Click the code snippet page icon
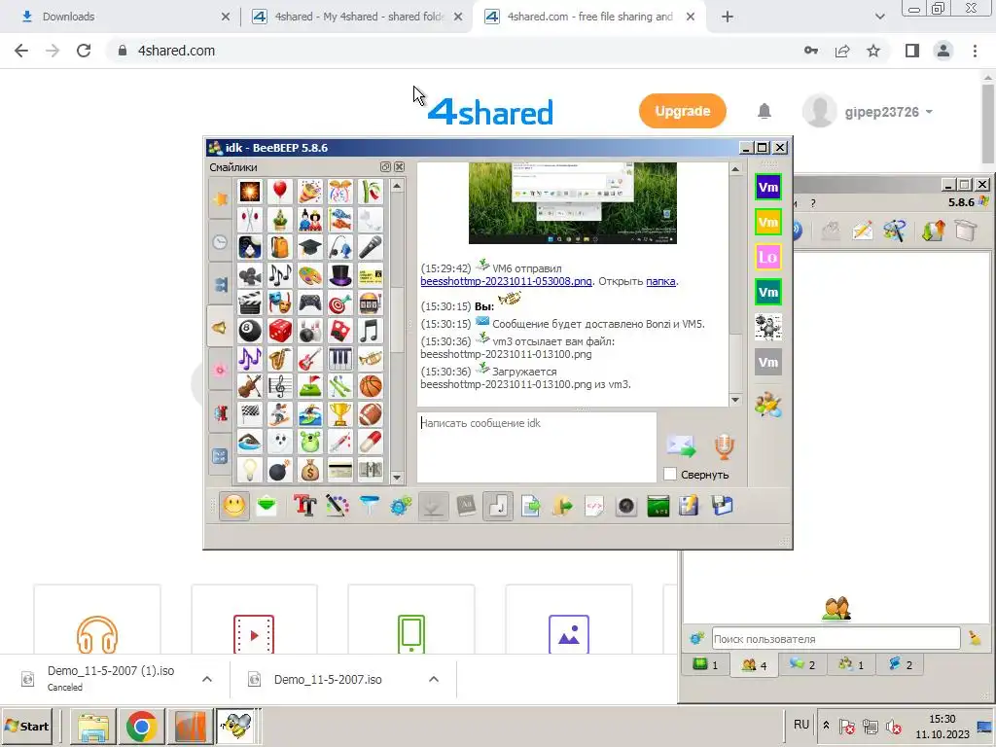 coord(594,506)
